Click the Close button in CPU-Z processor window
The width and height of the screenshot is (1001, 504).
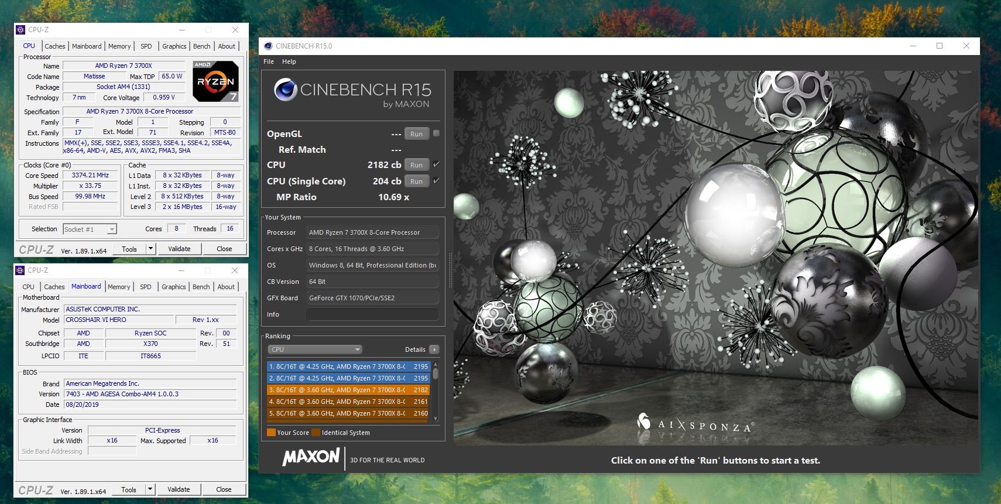point(224,249)
